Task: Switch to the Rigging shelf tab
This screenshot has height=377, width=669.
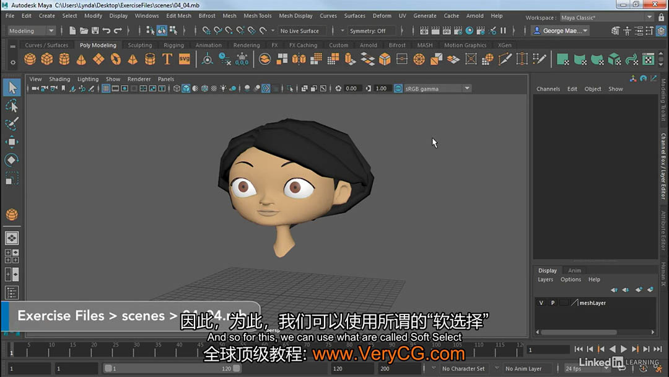Action: click(173, 45)
